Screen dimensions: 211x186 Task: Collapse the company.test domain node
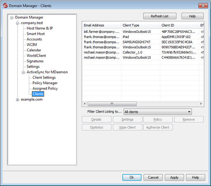[17, 23]
